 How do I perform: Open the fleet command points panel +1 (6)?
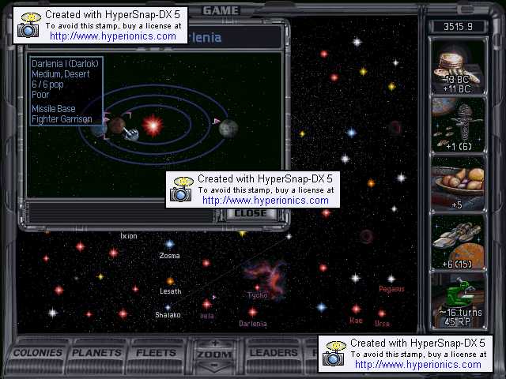pos(458,126)
